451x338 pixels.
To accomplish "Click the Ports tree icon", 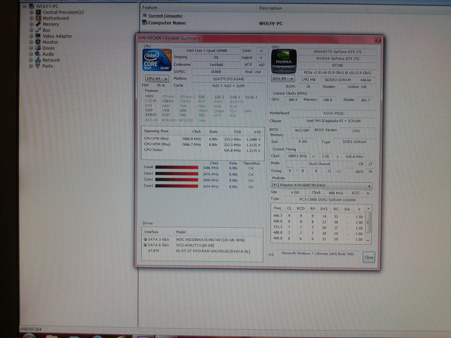I will coord(38,66).
